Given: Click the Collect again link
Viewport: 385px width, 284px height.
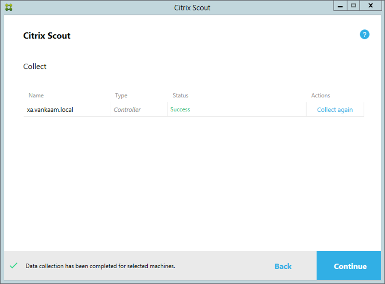Looking at the screenshot, I should coord(334,110).
